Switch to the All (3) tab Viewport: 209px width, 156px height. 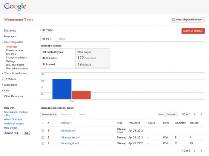[x=62, y=39]
